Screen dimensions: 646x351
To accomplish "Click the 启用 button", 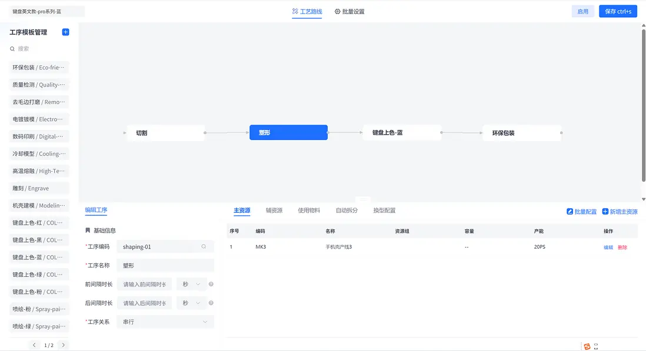I will pos(582,11).
